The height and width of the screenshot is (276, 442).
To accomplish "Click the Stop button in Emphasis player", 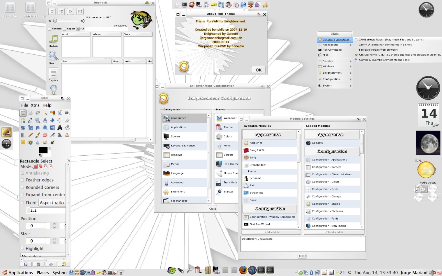I will click(x=52, y=11).
